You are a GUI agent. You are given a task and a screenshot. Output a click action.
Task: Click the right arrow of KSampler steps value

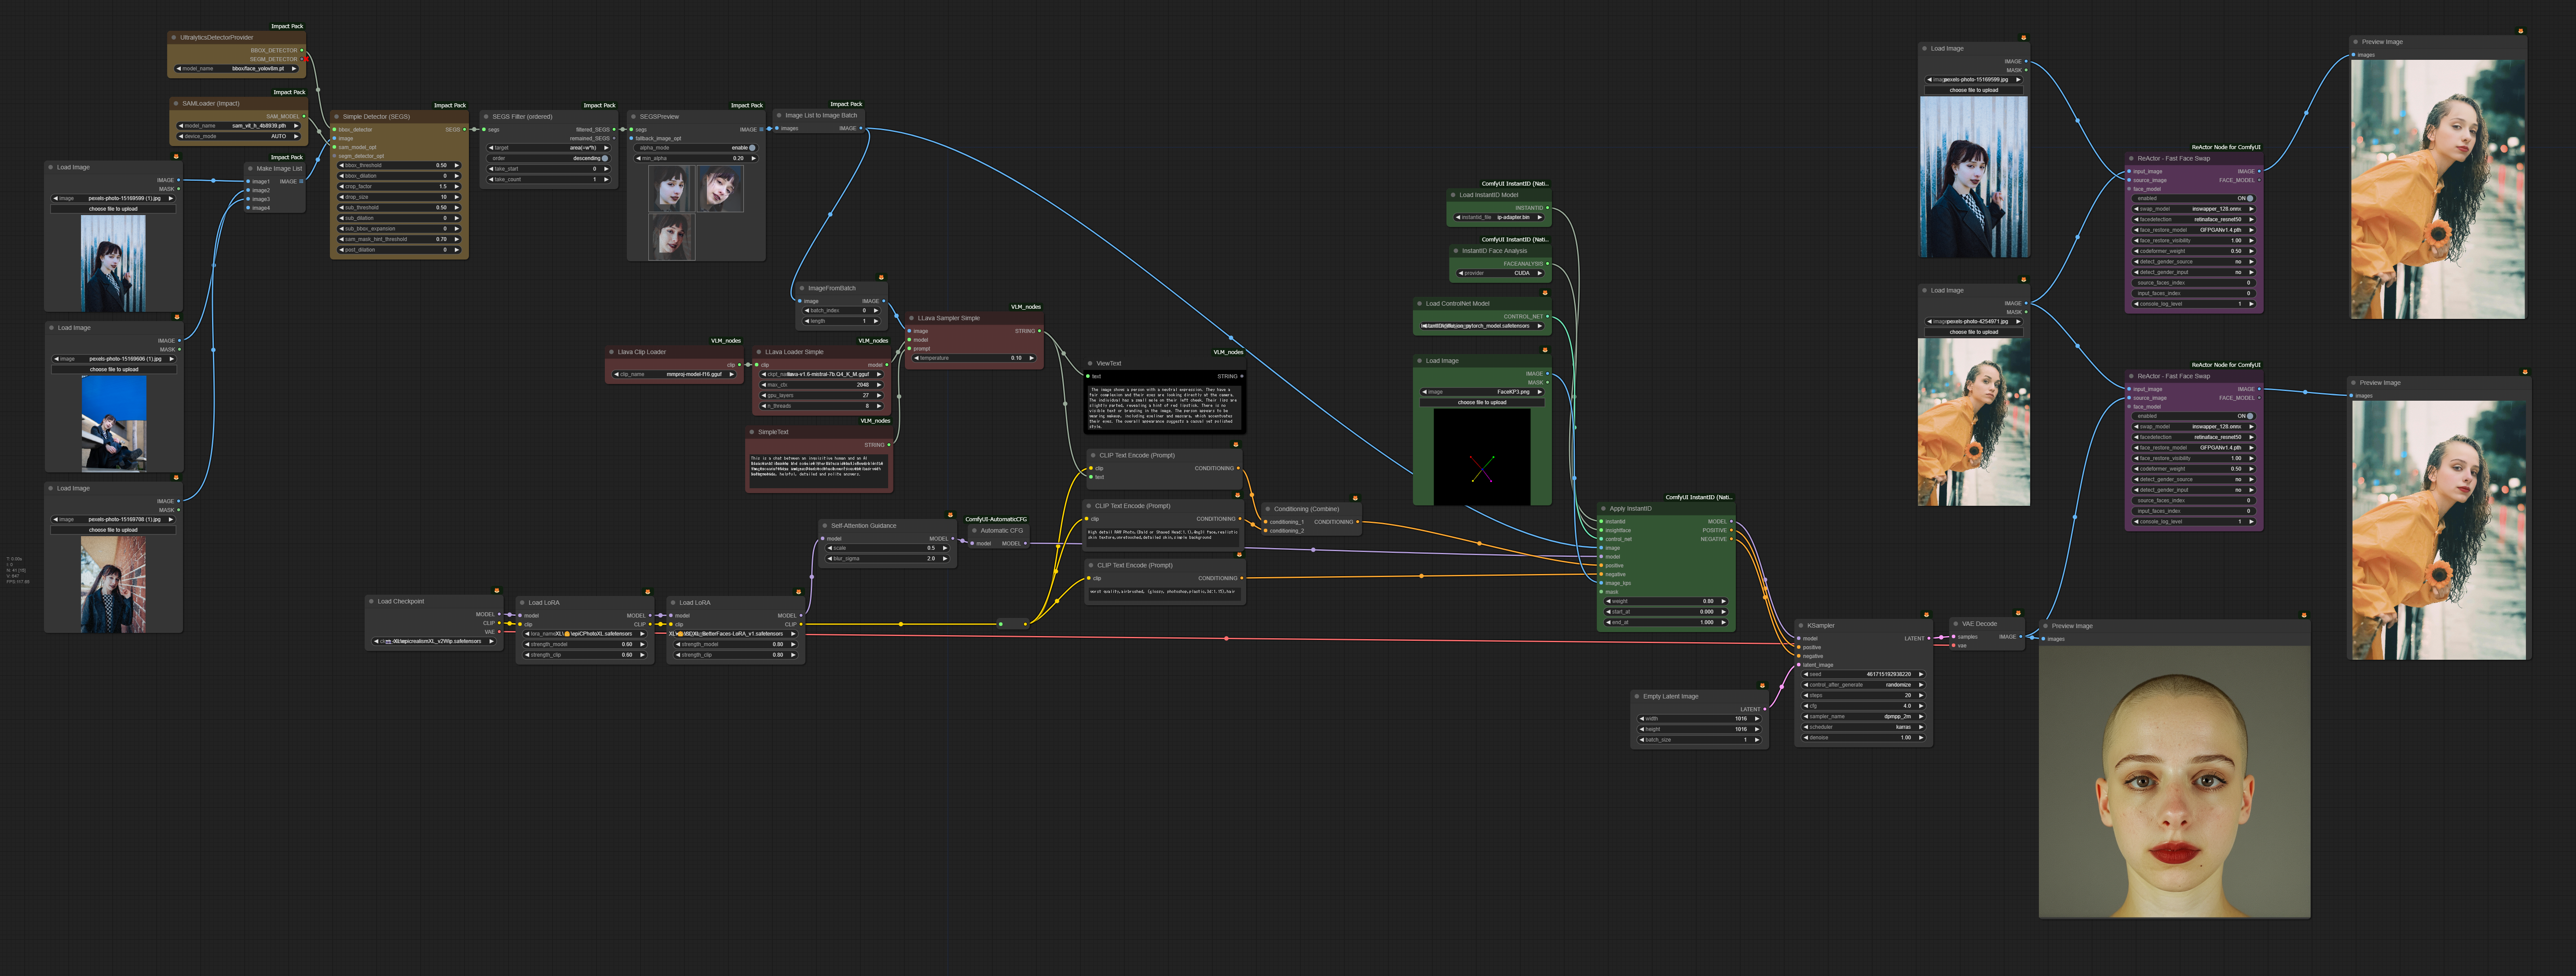1920,696
